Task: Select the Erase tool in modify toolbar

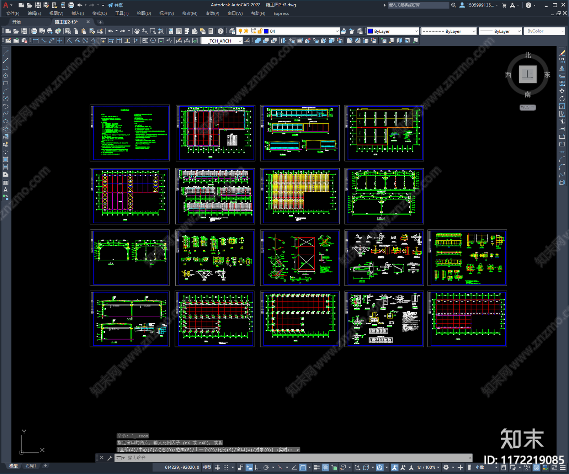Action: (562, 53)
